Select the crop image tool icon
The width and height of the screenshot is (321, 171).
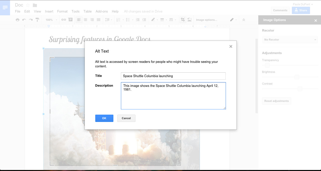183,20
